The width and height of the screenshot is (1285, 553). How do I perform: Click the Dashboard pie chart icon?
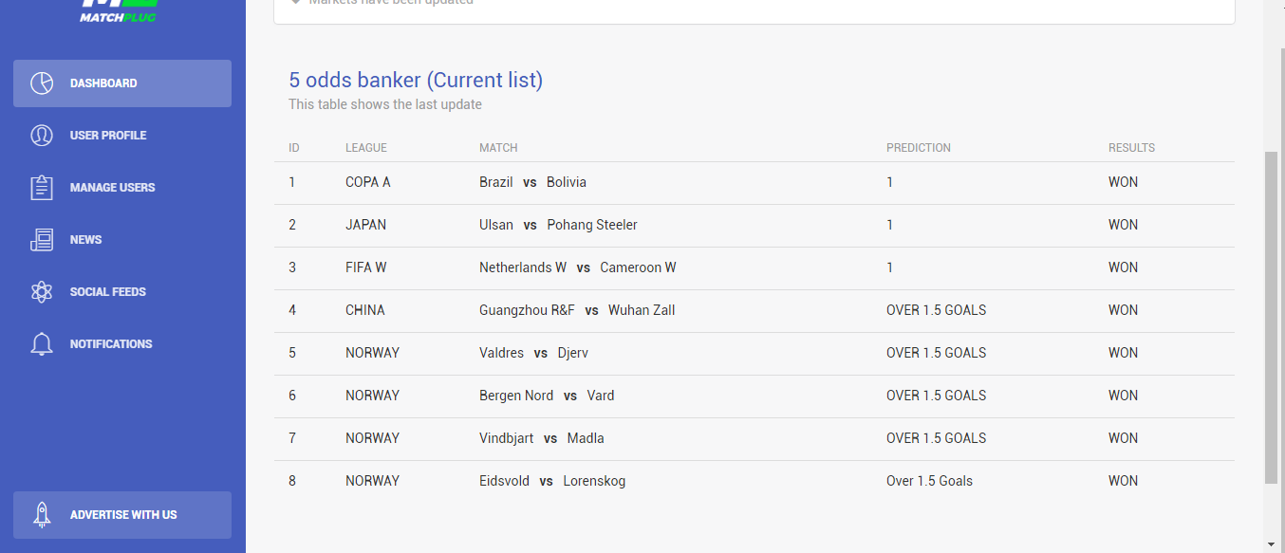(x=42, y=83)
